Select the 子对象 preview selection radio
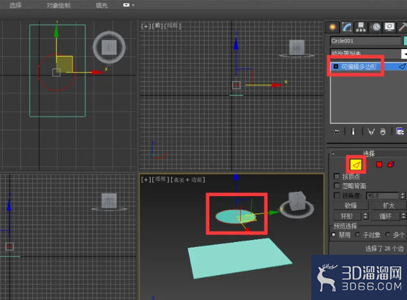407x300 pixels. 357,235
